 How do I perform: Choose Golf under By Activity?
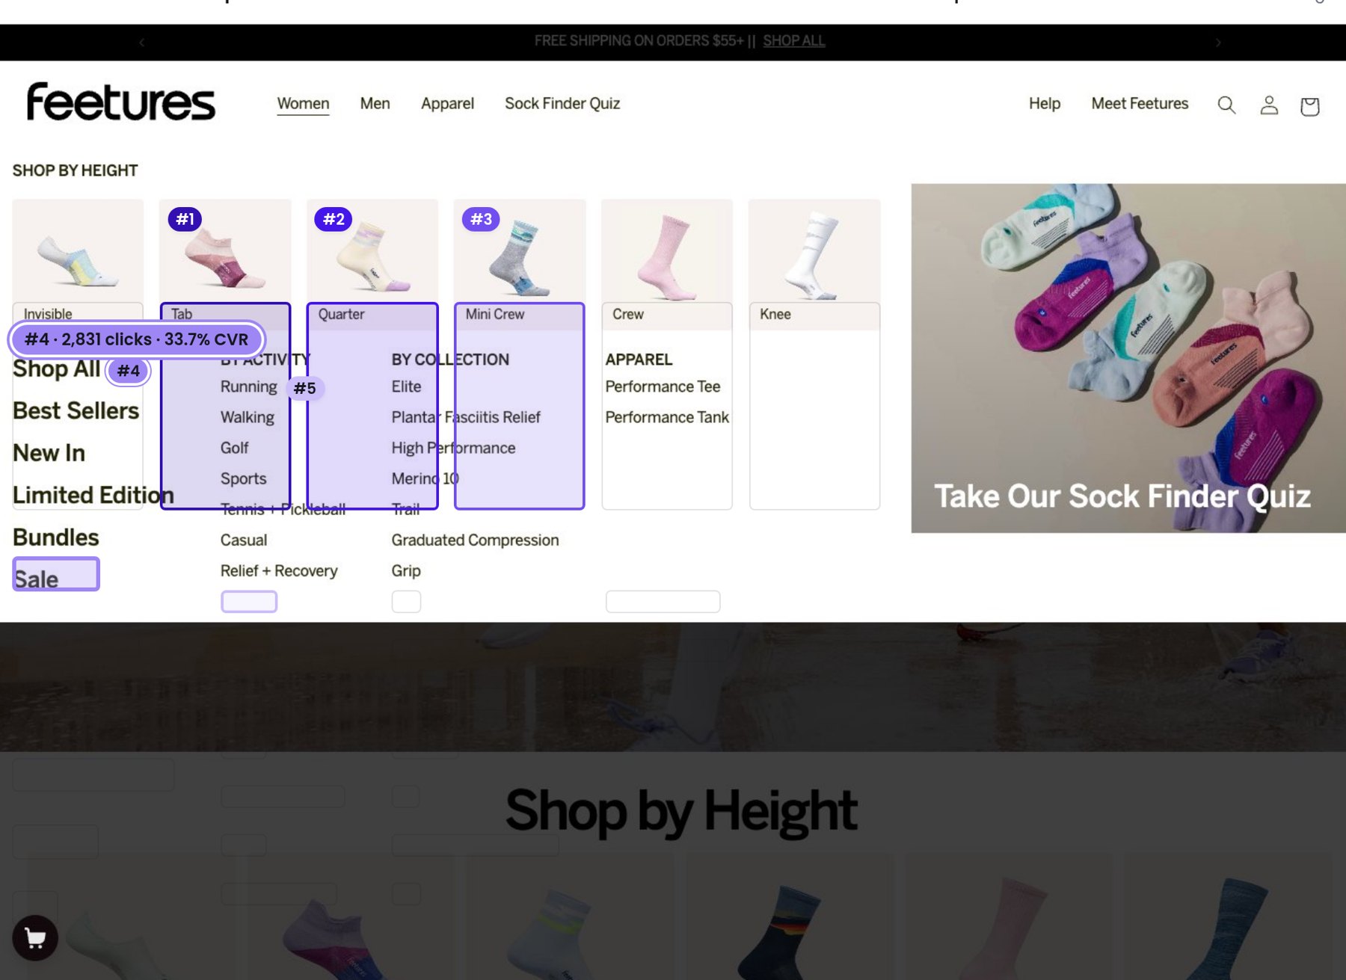(x=235, y=448)
